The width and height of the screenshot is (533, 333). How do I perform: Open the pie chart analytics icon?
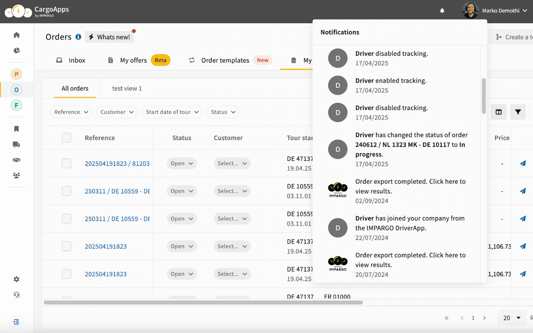pyautogui.click(x=17, y=51)
